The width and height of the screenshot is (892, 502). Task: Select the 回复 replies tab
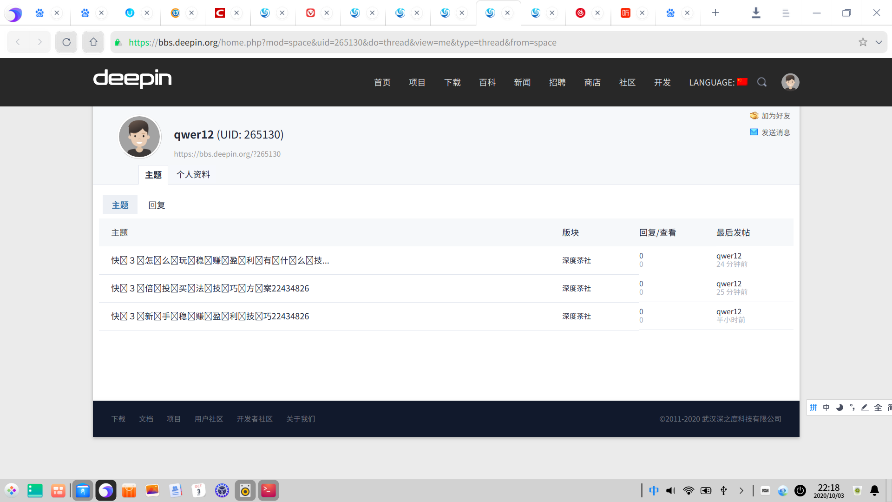(x=157, y=205)
